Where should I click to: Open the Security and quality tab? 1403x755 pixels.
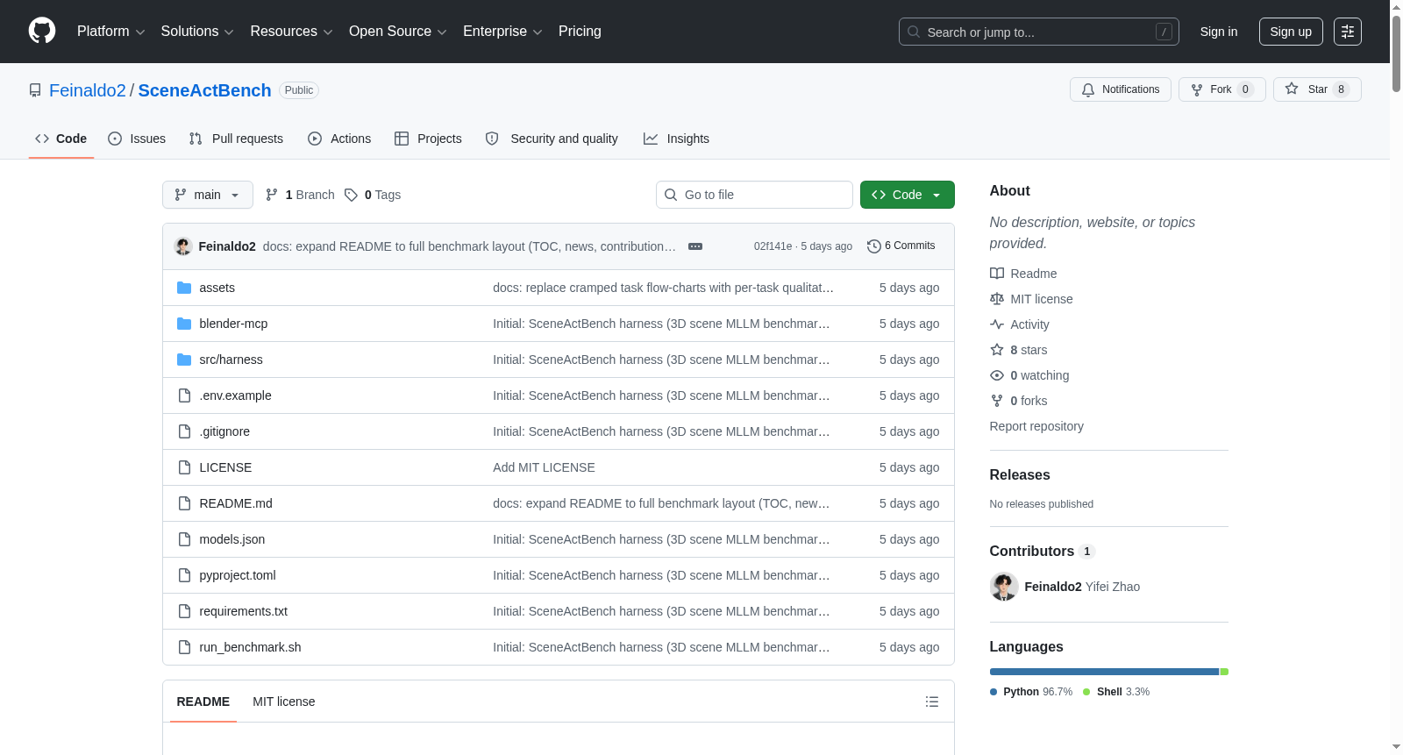point(552,139)
